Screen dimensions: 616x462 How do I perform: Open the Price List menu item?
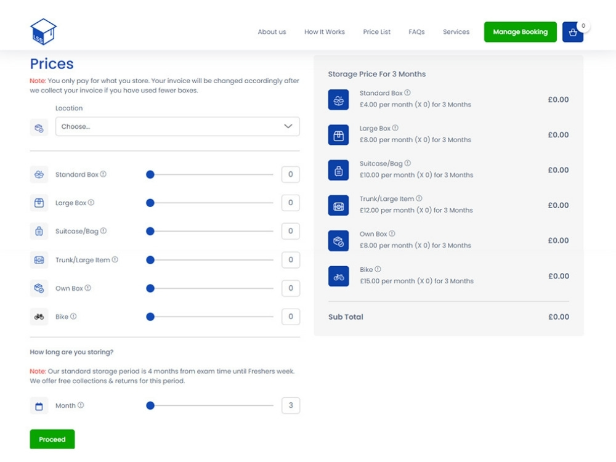point(376,32)
